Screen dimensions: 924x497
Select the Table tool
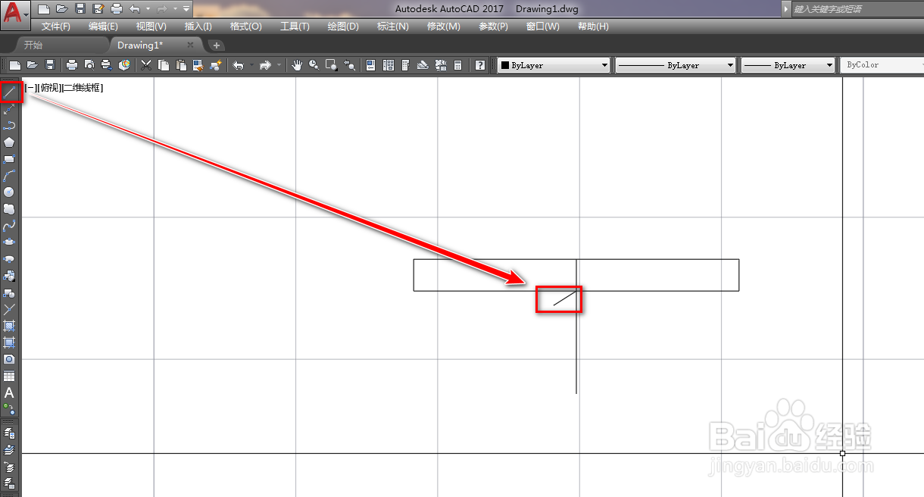click(x=9, y=376)
